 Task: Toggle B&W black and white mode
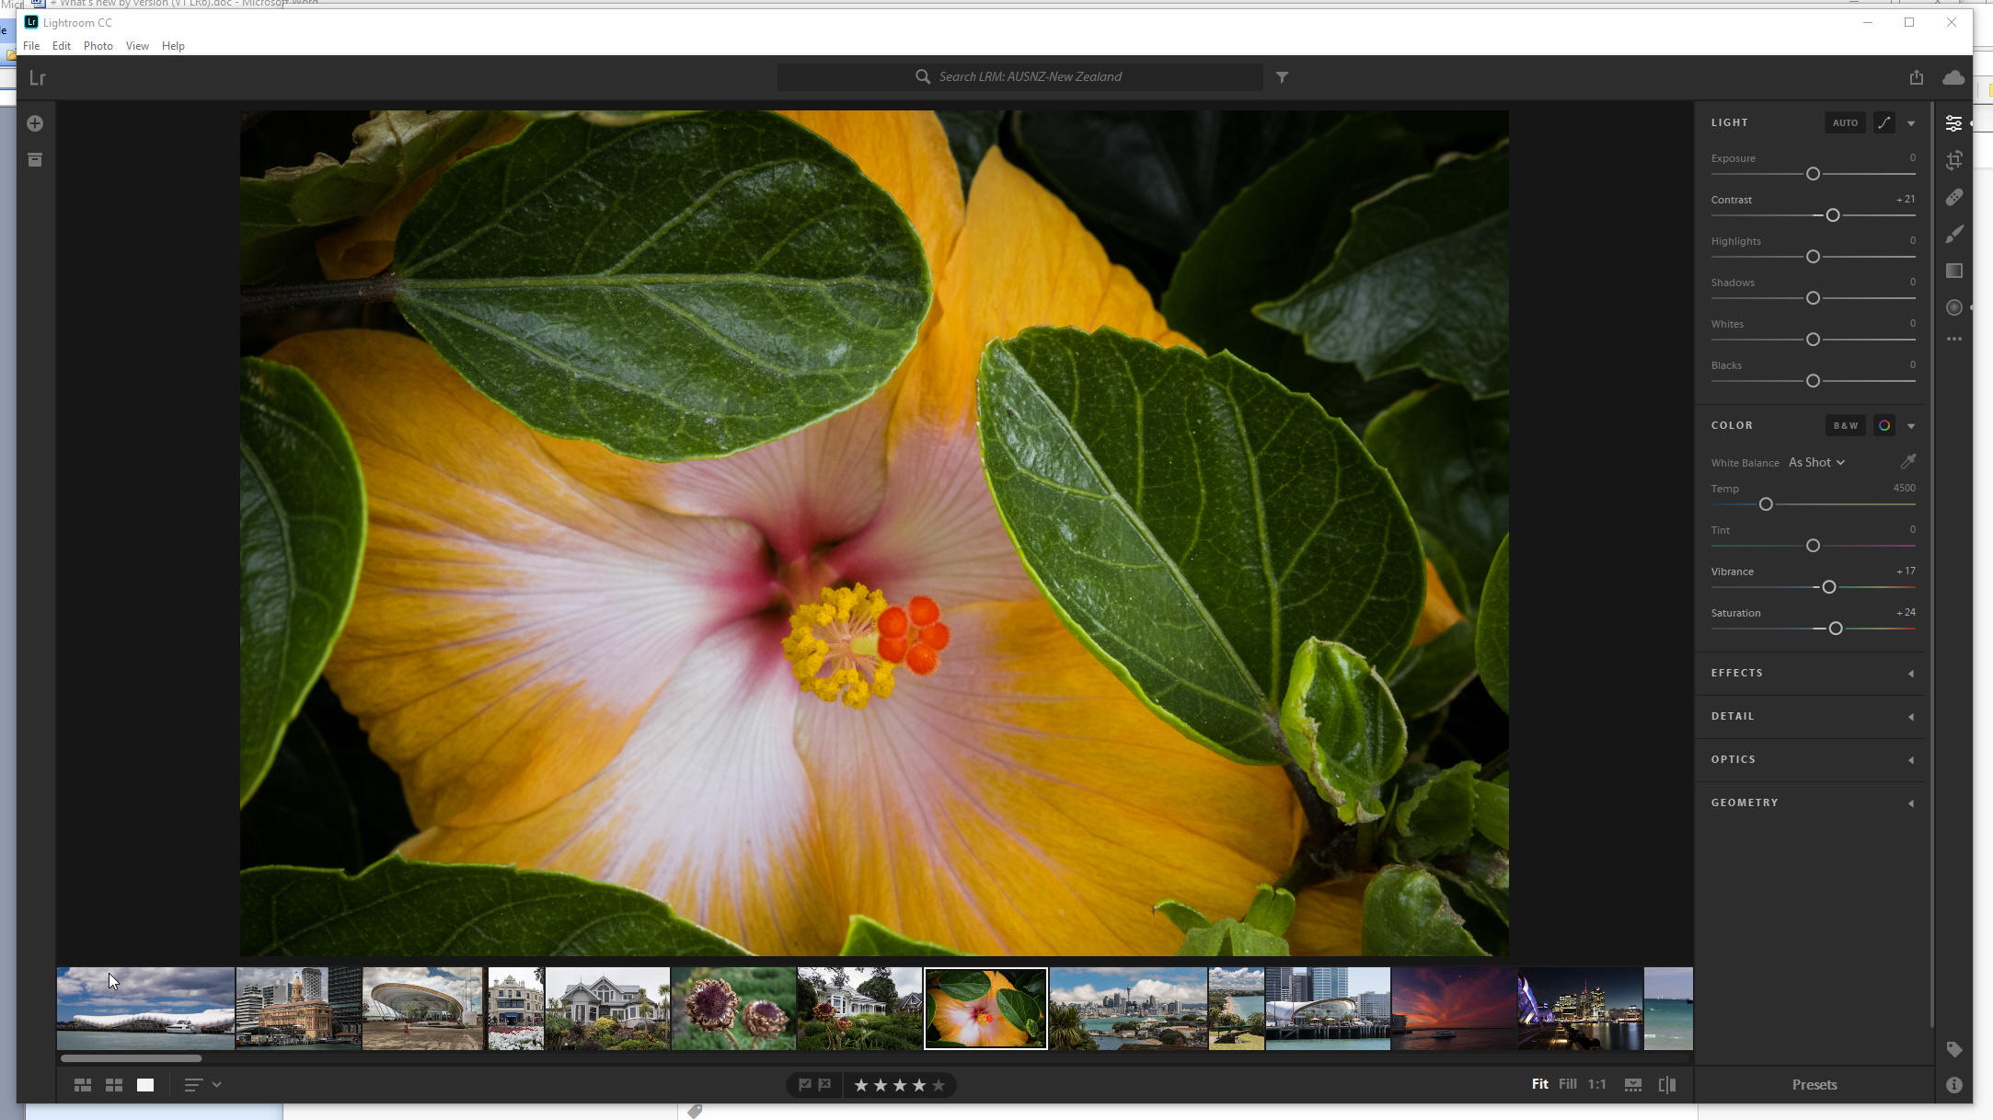[1845, 425]
